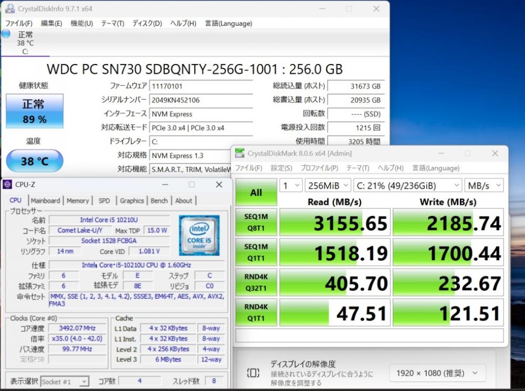Open the 1920 × 1080 resolution dropdown
Viewport: 525px width, 391px height.
coord(438,373)
